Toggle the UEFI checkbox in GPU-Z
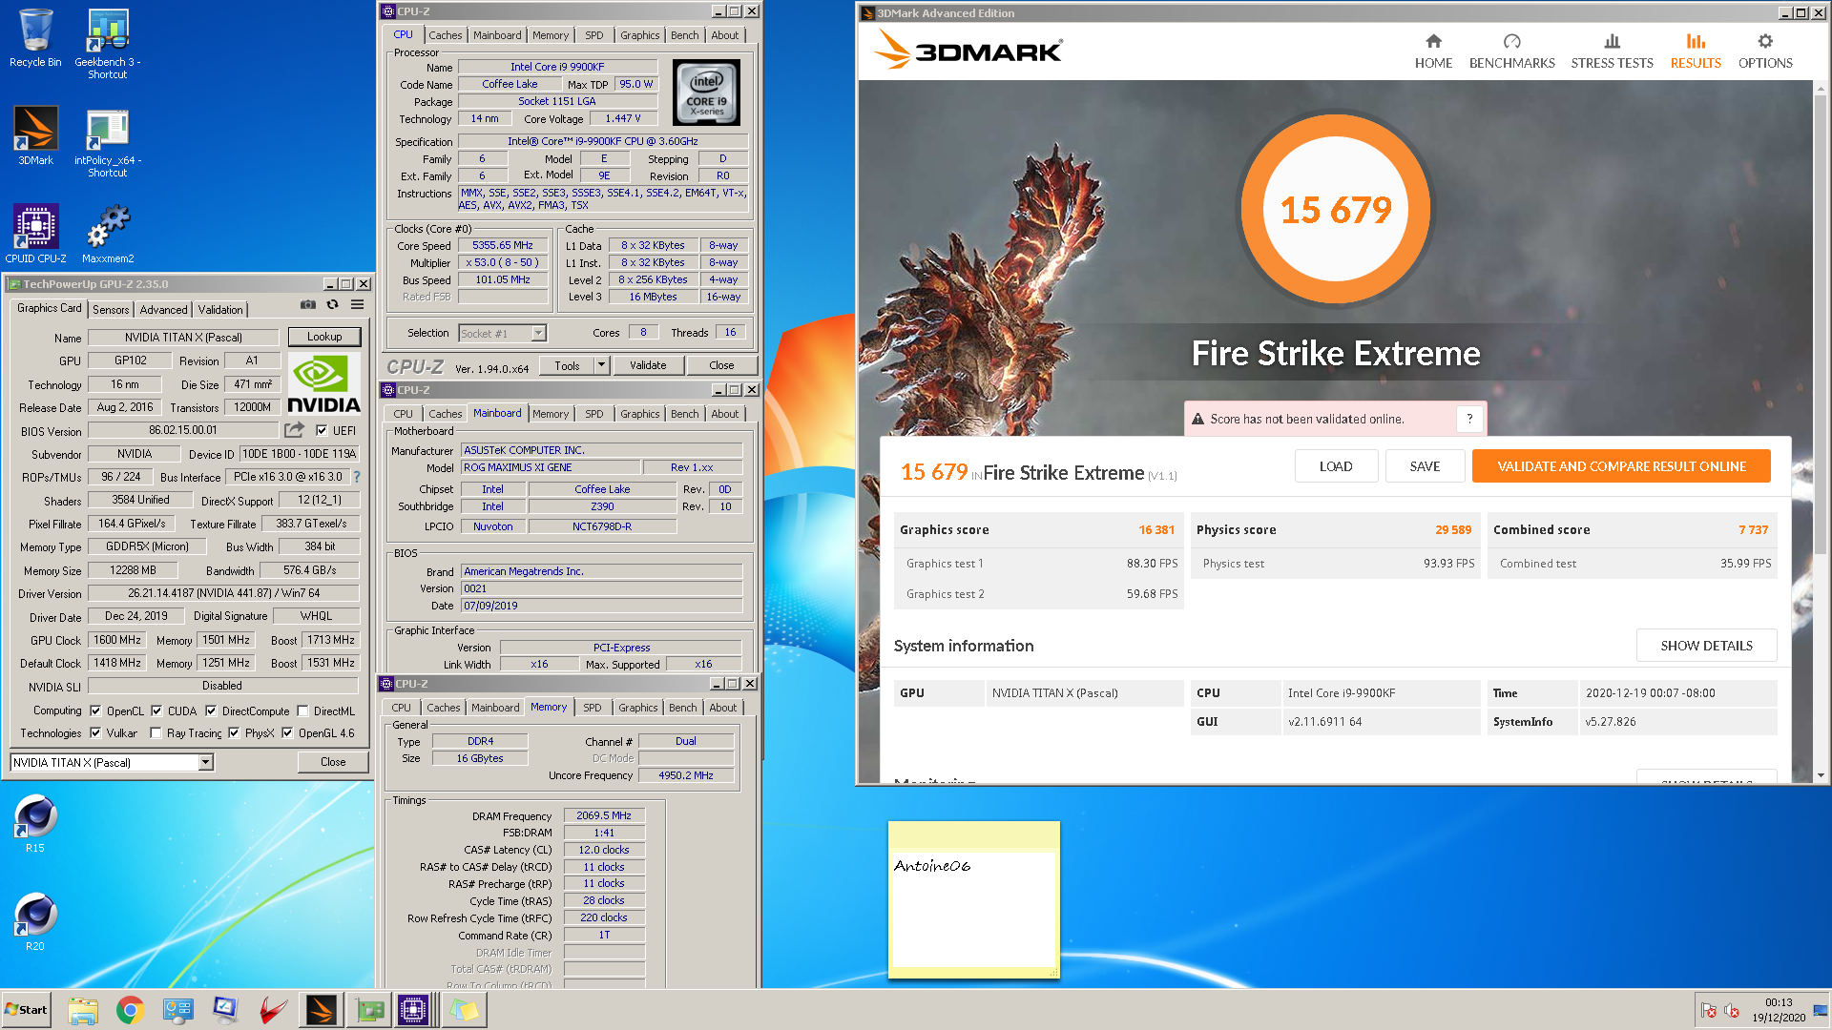 (322, 430)
